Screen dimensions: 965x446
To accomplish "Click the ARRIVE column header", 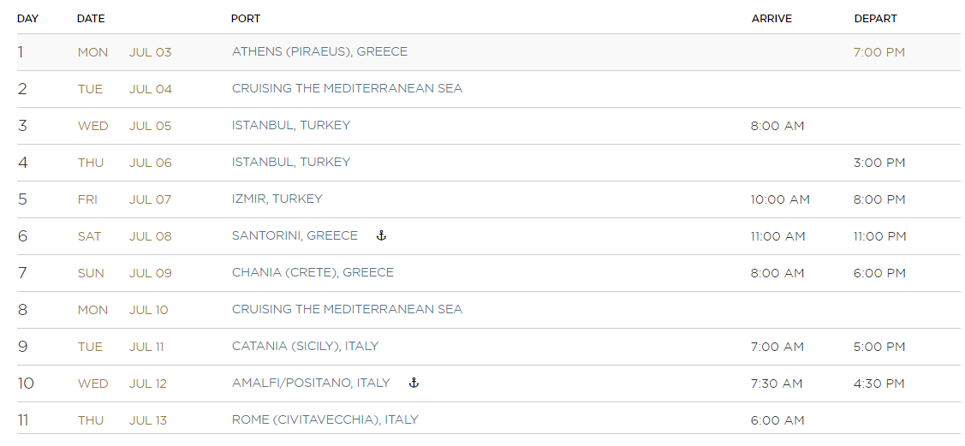I will pos(771,19).
